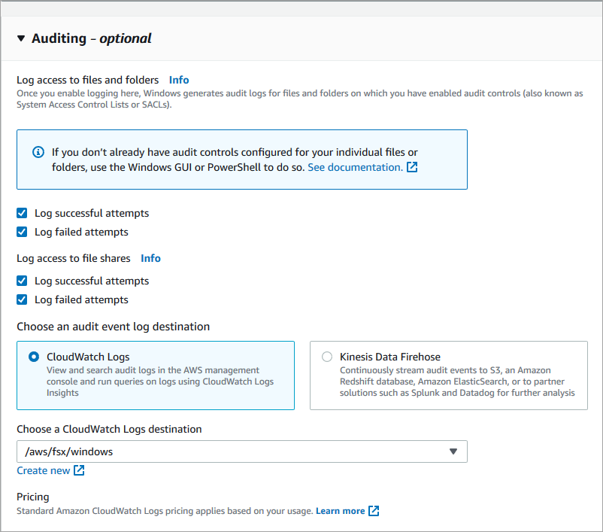
Task: Uncheck Log failed attempts for files and folders
Action: coord(22,232)
